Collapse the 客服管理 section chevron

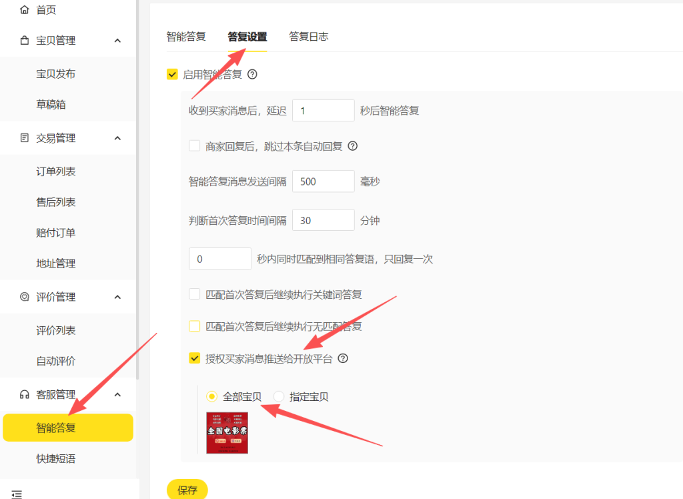tap(117, 394)
